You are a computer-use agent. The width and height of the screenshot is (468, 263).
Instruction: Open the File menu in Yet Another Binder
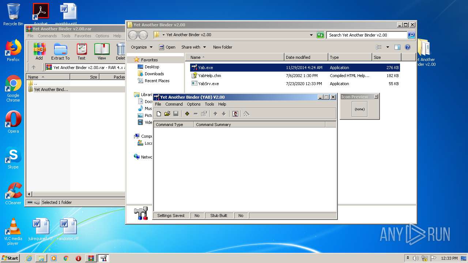pos(158,104)
